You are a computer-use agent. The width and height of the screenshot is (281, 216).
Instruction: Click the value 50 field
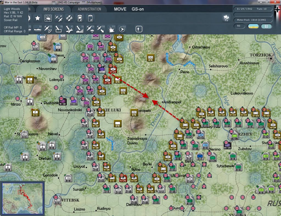click(x=239, y=26)
